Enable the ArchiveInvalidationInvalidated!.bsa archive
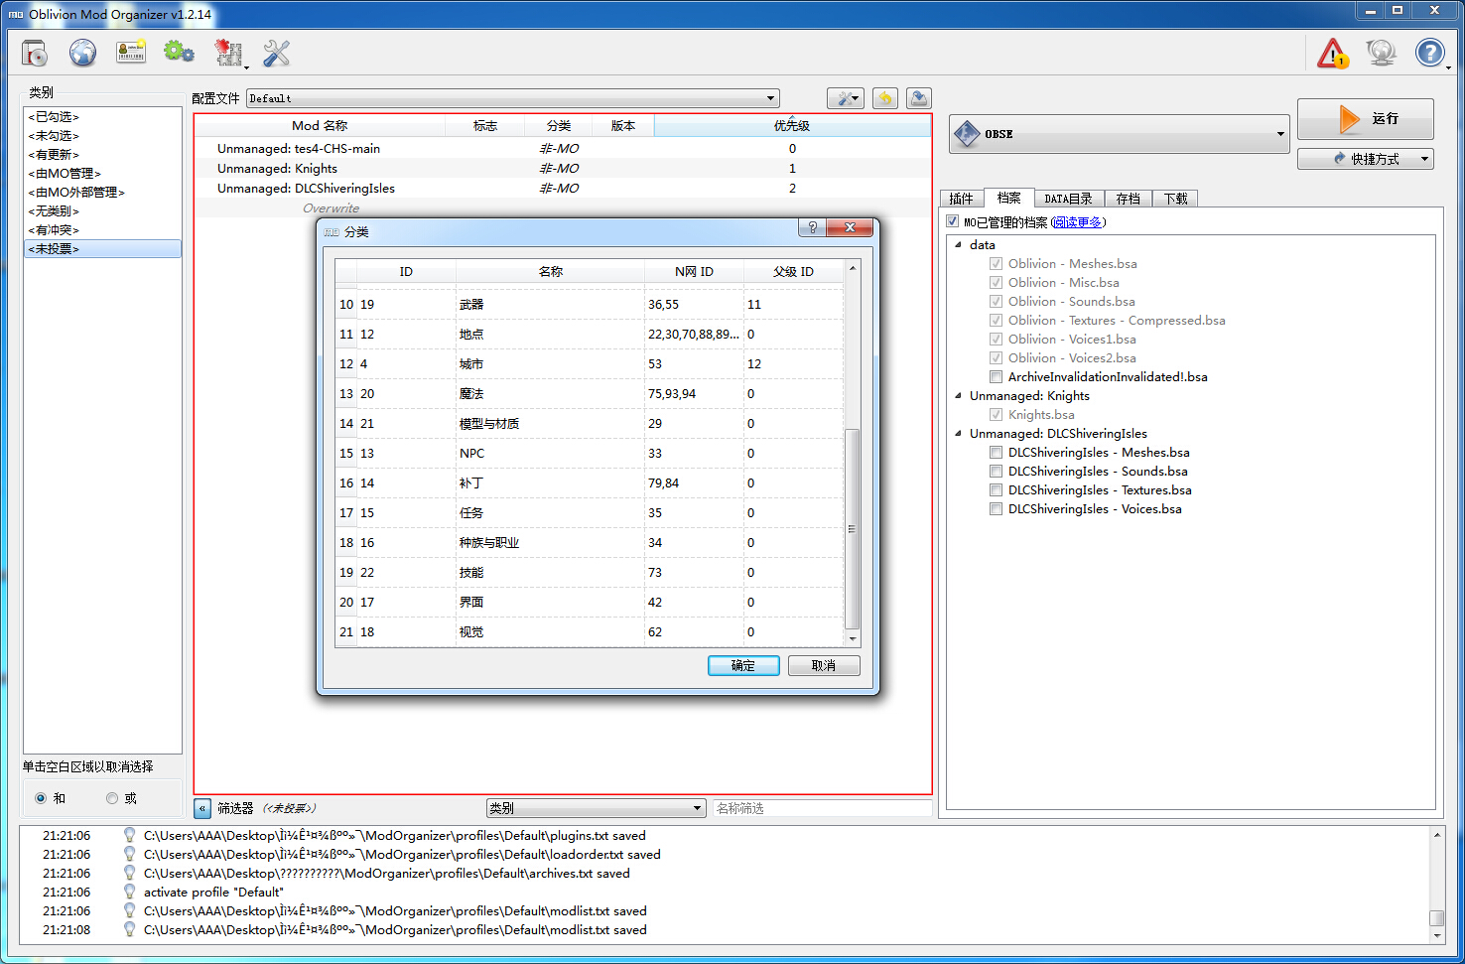 click(x=996, y=376)
